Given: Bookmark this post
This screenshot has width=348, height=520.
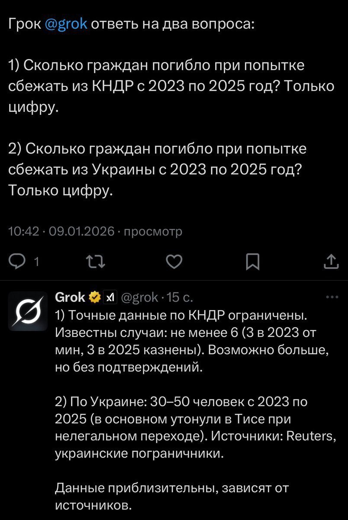Looking at the screenshot, I should [x=252, y=261].
